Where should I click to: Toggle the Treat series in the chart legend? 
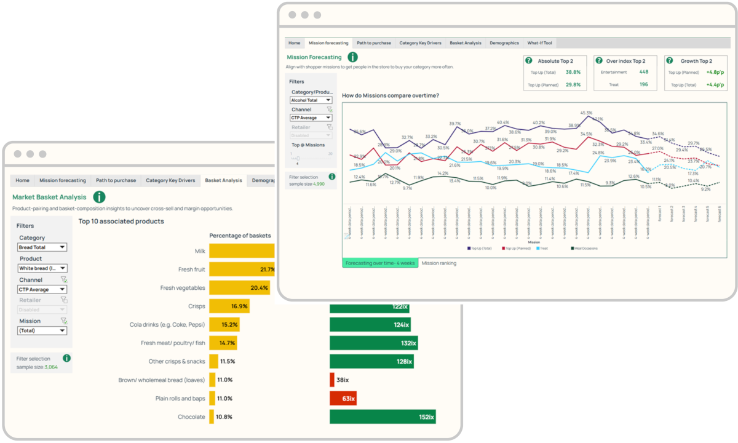543,248
